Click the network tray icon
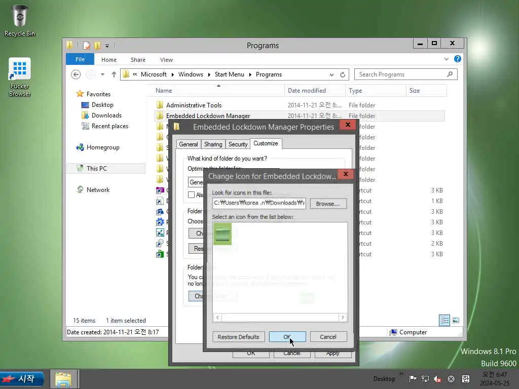Screen dimensions: 519x389 [x=425, y=379]
